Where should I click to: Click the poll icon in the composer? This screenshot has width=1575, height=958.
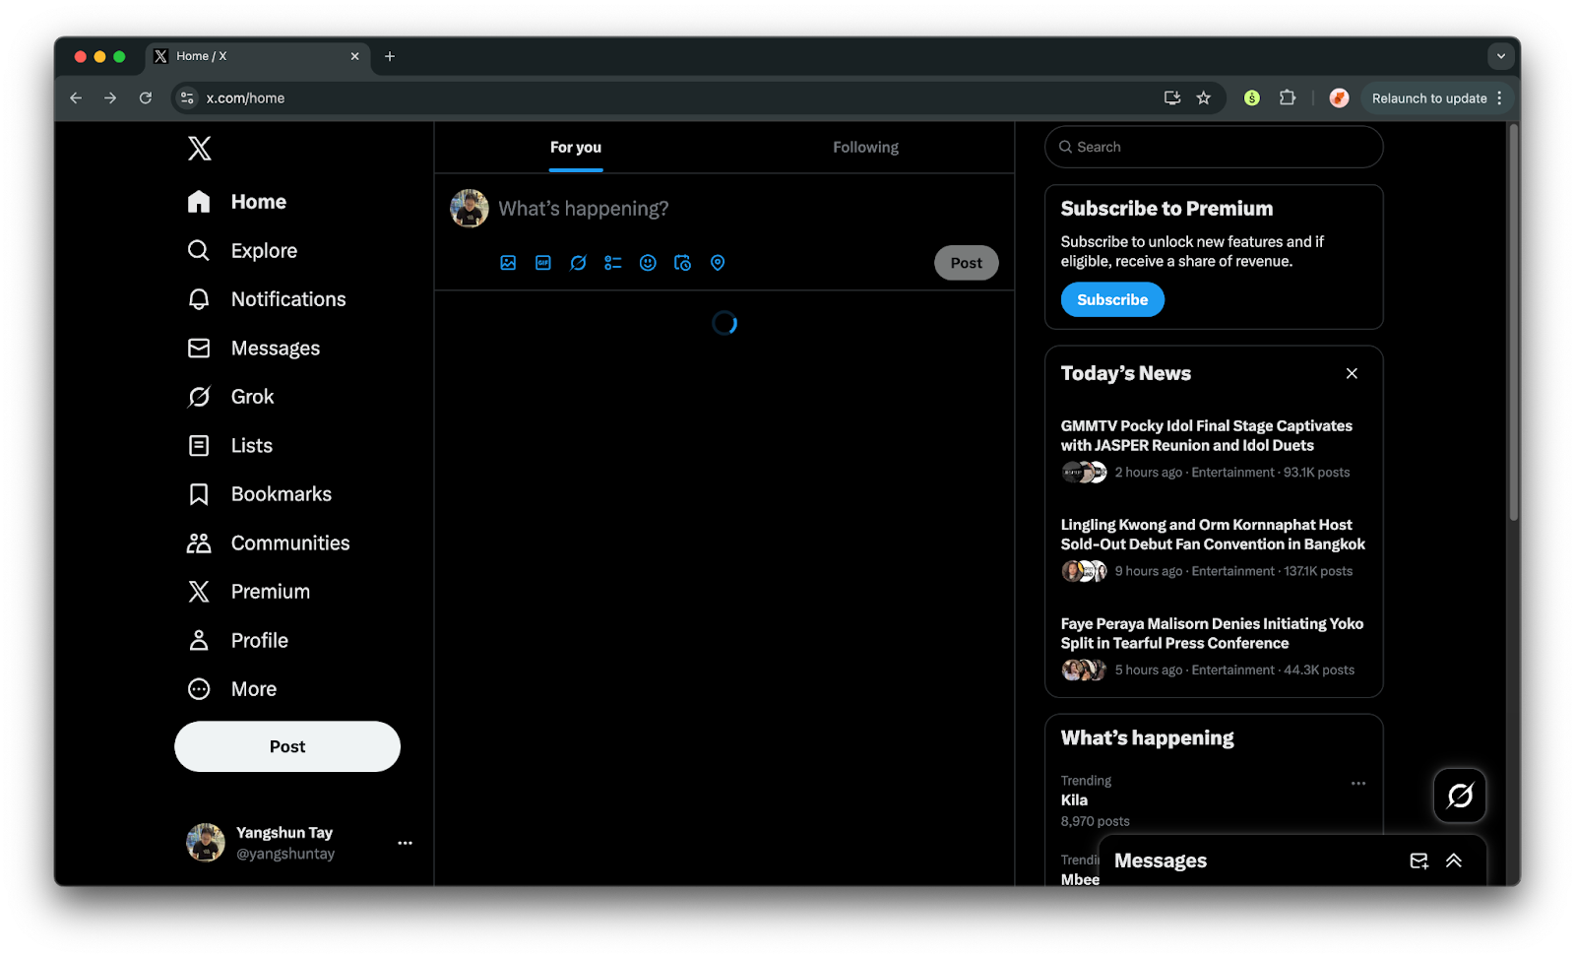tap(612, 263)
